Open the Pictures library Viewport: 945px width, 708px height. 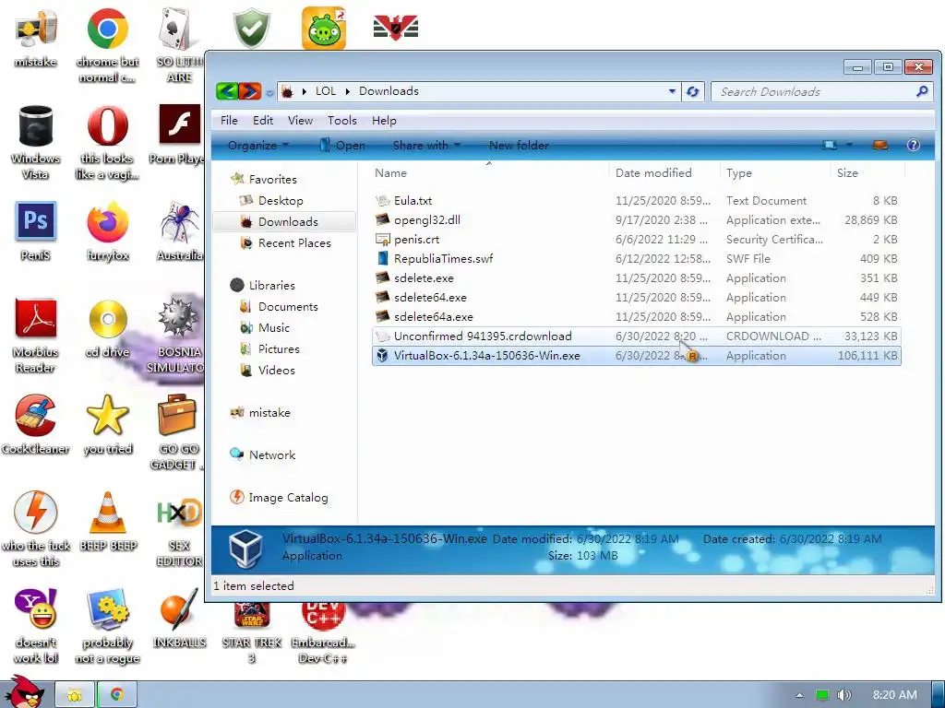point(269,348)
